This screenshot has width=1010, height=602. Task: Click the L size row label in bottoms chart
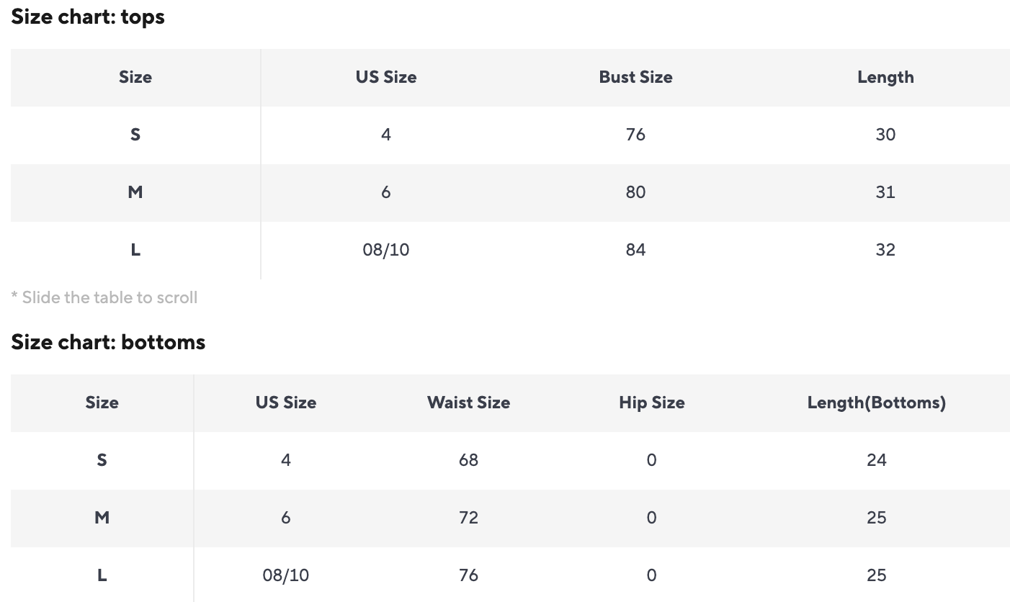pyautogui.click(x=102, y=575)
